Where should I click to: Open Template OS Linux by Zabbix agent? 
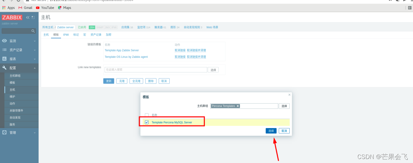(x=126, y=57)
